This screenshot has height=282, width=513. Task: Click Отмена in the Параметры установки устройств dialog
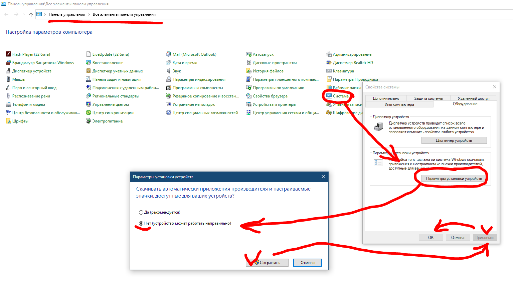click(x=308, y=263)
